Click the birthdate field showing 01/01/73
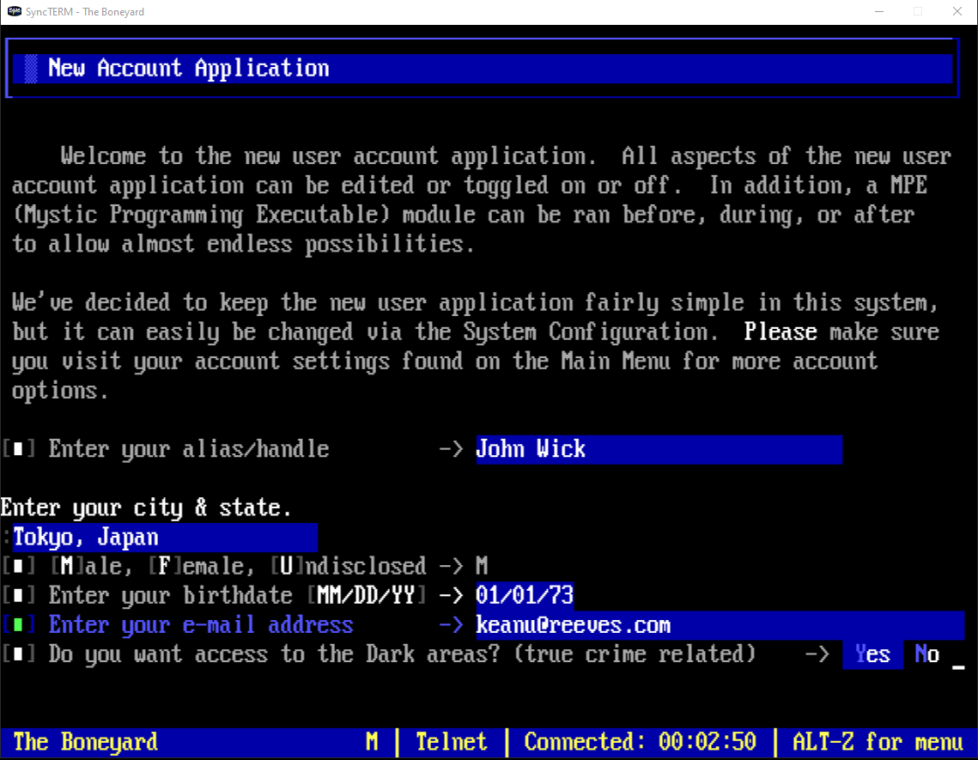 pos(525,595)
